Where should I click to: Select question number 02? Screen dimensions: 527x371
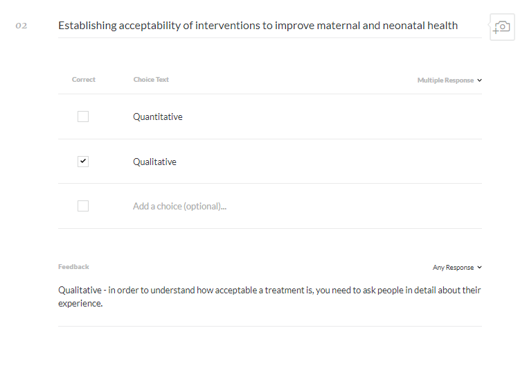click(x=21, y=26)
